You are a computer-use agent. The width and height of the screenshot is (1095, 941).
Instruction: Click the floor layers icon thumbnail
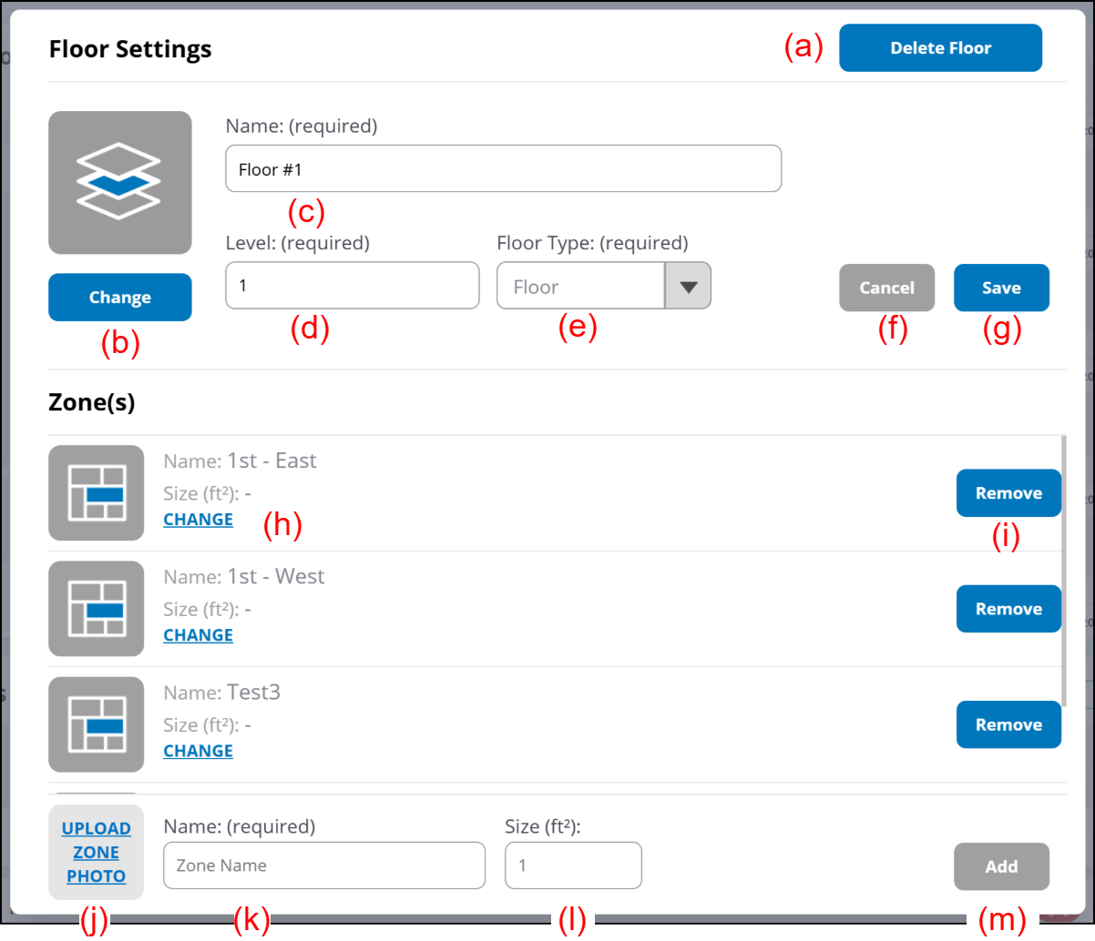[119, 183]
